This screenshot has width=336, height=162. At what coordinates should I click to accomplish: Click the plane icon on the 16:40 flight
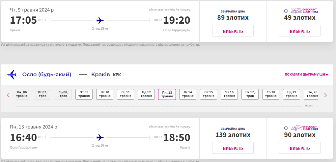coord(100,137)
